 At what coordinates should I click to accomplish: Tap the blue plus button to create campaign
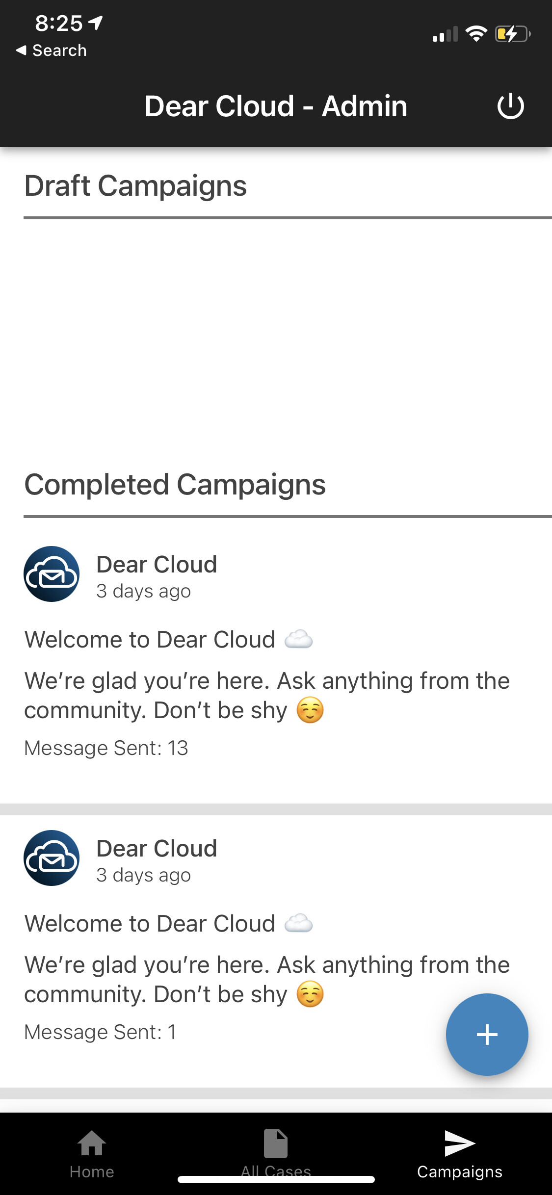click(x=487, y=1034)
